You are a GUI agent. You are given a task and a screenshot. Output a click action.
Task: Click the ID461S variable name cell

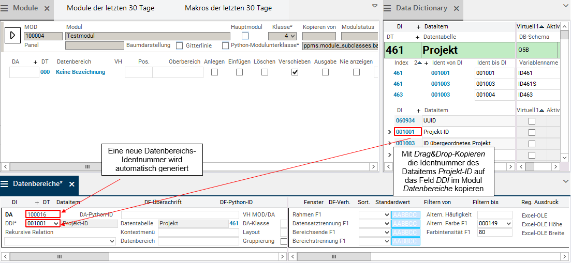538,84
